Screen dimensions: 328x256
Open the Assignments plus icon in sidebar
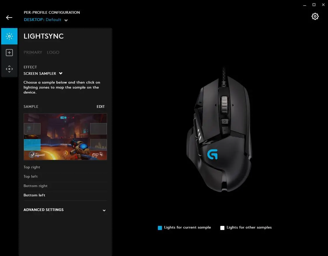pyautogui.click(x=9, y=53)
